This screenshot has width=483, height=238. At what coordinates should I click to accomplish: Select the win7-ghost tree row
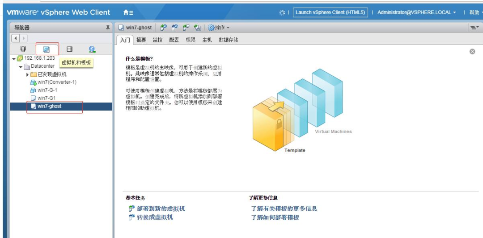click(x=61, y=106)
